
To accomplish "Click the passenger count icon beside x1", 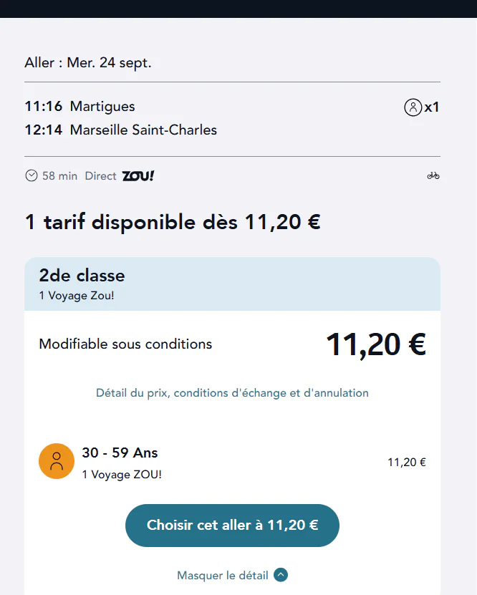I will point(413,107).
